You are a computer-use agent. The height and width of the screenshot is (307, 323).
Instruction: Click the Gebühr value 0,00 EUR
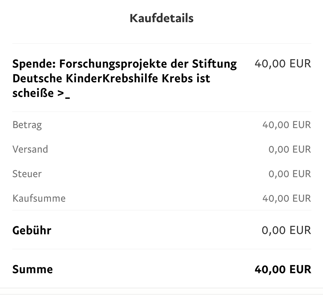[x=286, y=230]
